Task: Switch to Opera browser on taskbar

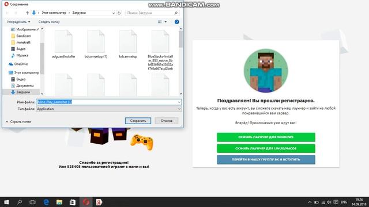Action: click(x=86, y=202)
